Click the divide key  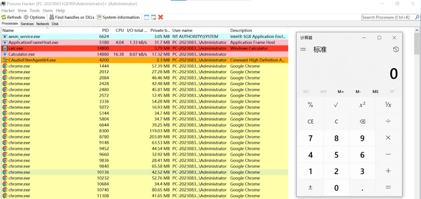point(388,121)
